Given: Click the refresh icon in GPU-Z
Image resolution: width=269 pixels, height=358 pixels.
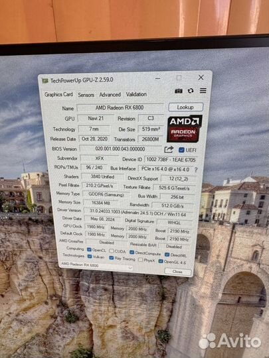Looking at the screenshot, I should pos(191,91).
